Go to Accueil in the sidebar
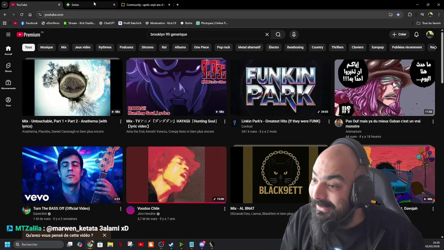Viewport: 444px width, 250px height. pyautogui.click(x=8, y=50)
